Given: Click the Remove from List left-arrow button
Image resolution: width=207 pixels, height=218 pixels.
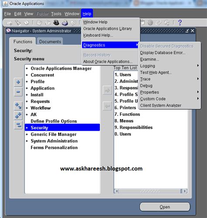Looking at the screenshot, I should [107, 106].
